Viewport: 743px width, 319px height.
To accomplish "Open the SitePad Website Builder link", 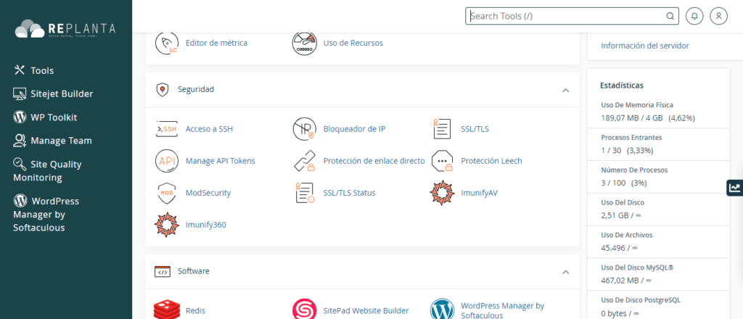I will [x=366, y=311].
